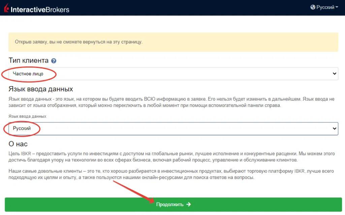Click paragraph starting with Цель IBKR

[x=171, y=157]
